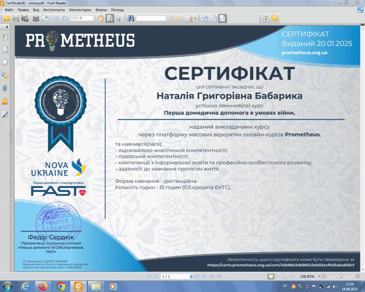Image resolution: width=365 pixels, height=292 pixels.
Task: Click the binoculars search icon
Action: 131,18
